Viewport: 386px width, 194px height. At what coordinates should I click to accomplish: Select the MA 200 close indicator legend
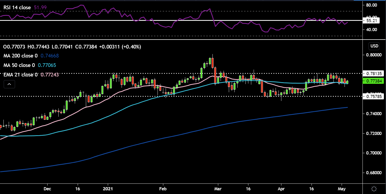[x=21, y=56]
